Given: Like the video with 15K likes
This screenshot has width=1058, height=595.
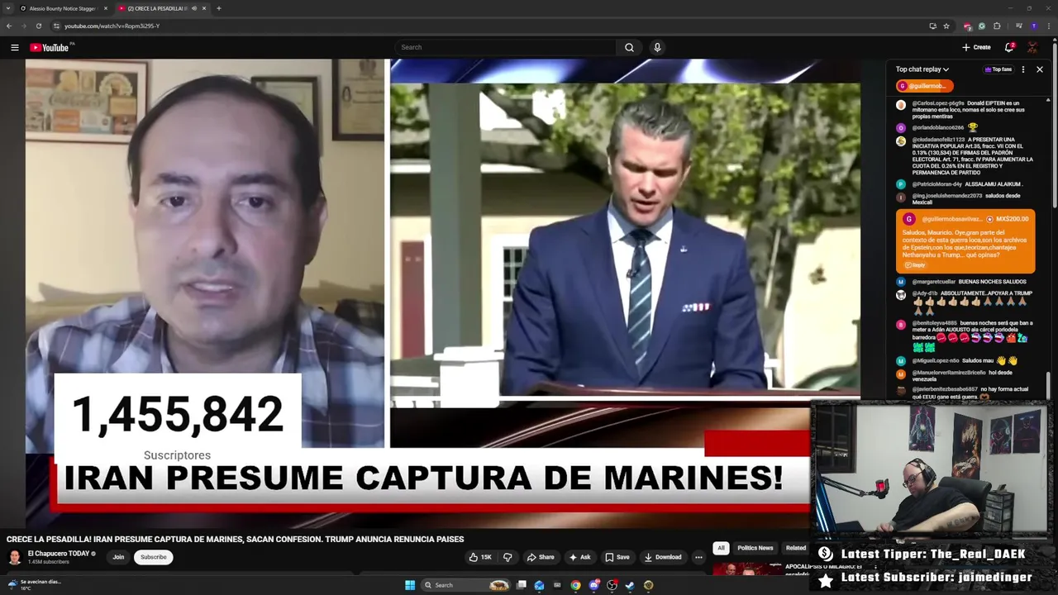Looking at the screenshot, I should 480,557.
